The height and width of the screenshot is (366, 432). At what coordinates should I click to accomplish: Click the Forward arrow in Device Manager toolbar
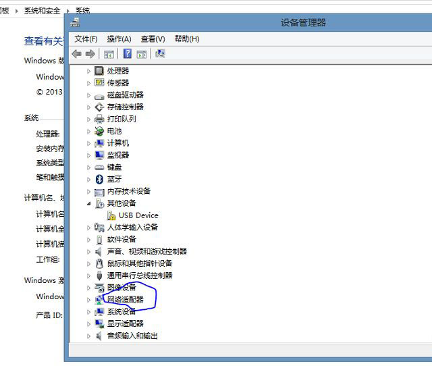click(90, 54)
